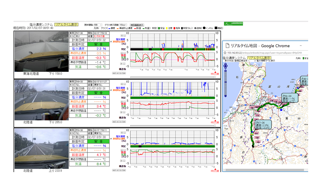Image resolution: width=322 pixels, height=193 pixels.
Task: Open the 北陸道 下り 265.0 camera image
Action: [x=42, y=100]
